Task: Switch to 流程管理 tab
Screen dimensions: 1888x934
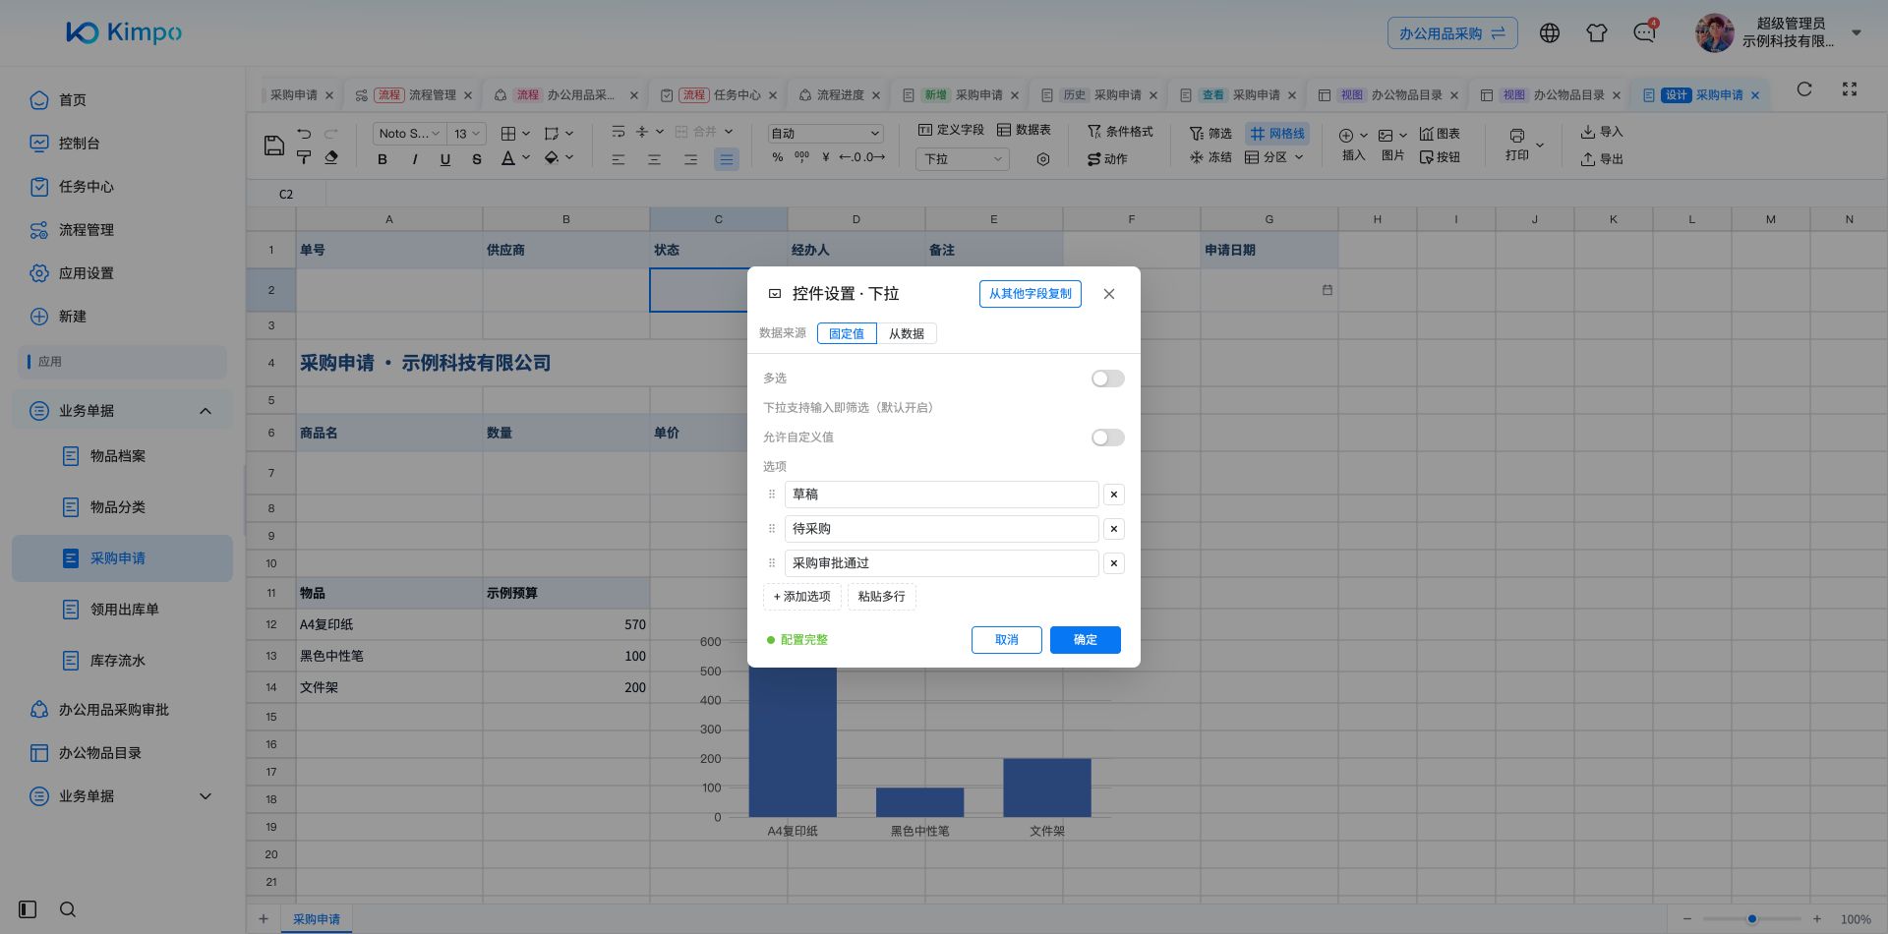Action: pos(414,95)
